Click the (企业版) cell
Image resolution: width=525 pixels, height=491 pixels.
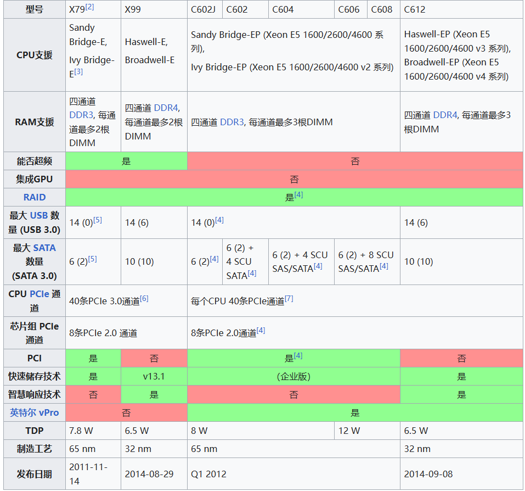coord(293,376)
